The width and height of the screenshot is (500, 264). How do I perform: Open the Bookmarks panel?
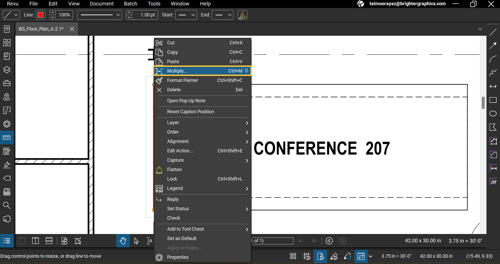pos(7,56)
